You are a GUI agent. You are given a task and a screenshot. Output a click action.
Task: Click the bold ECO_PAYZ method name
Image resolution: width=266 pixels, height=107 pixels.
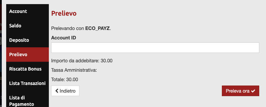(x=98, y=29)
